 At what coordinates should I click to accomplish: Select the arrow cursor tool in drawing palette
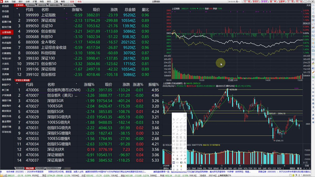click(x=174, y=119)
